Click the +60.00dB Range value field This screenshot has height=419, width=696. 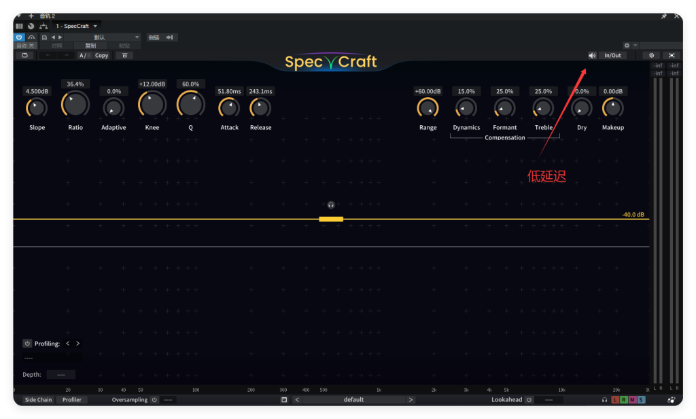click(x=428, y=92)
